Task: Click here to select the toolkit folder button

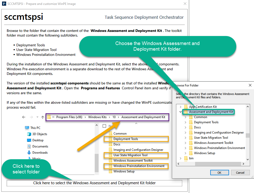Action: click(x=94, y=183)
